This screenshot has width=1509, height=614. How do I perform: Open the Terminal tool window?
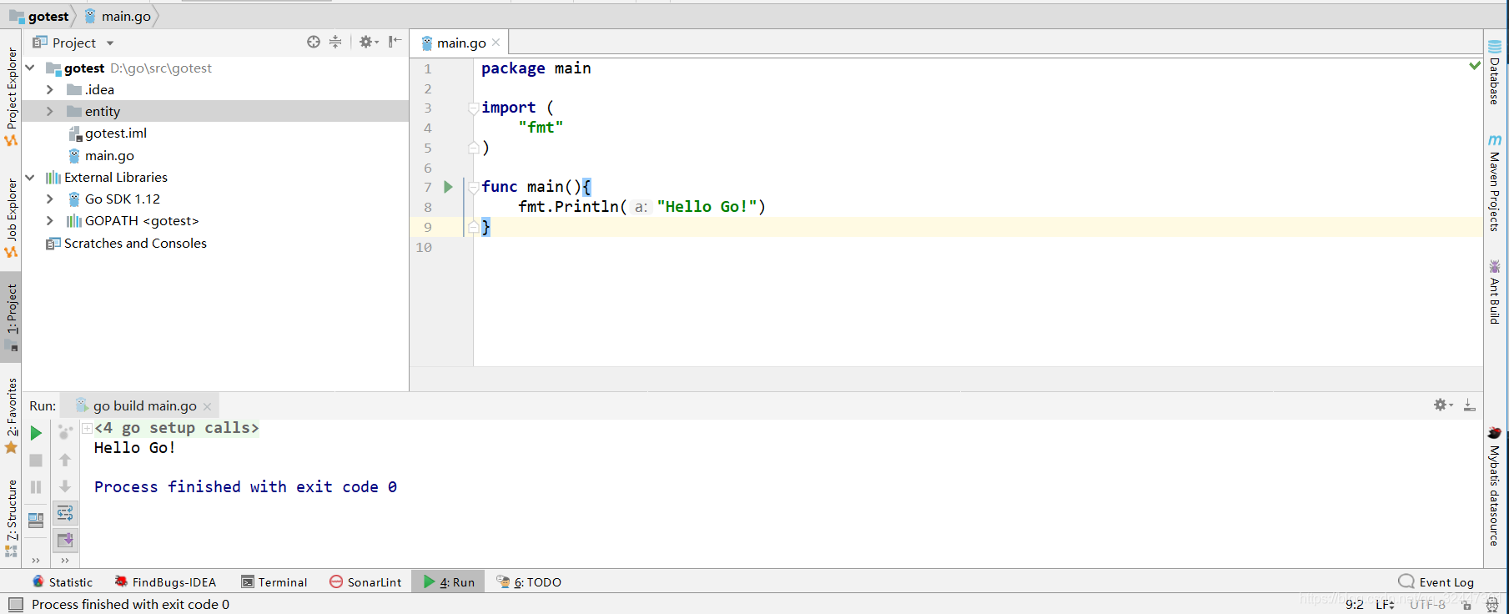[x=274, y=582]
